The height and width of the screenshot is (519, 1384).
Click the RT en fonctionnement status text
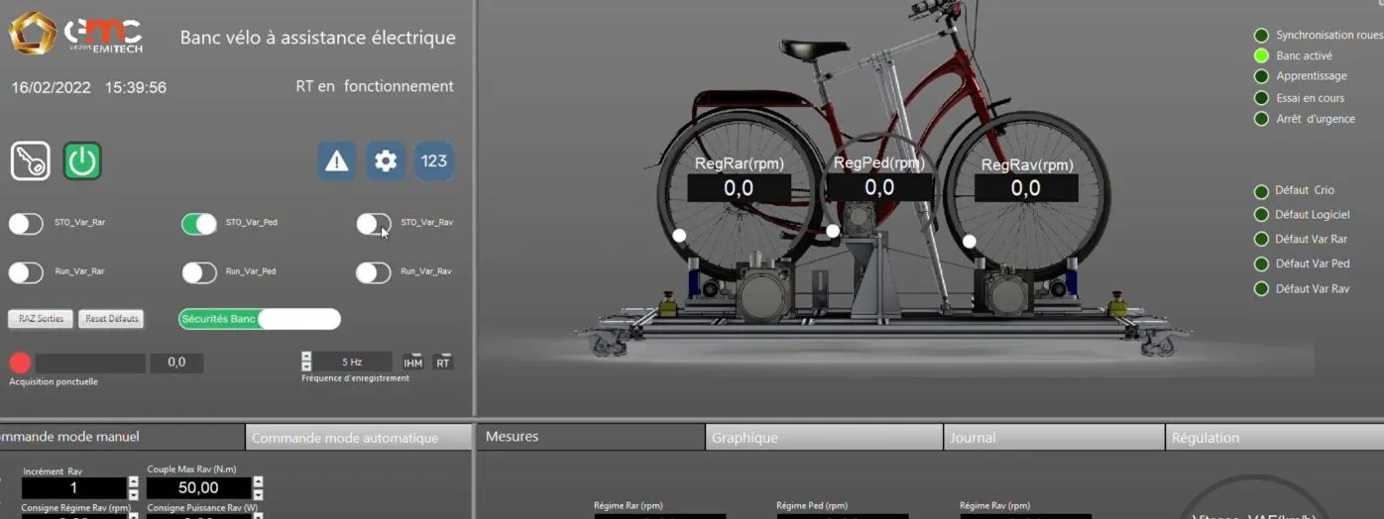[x=375, y=86]
